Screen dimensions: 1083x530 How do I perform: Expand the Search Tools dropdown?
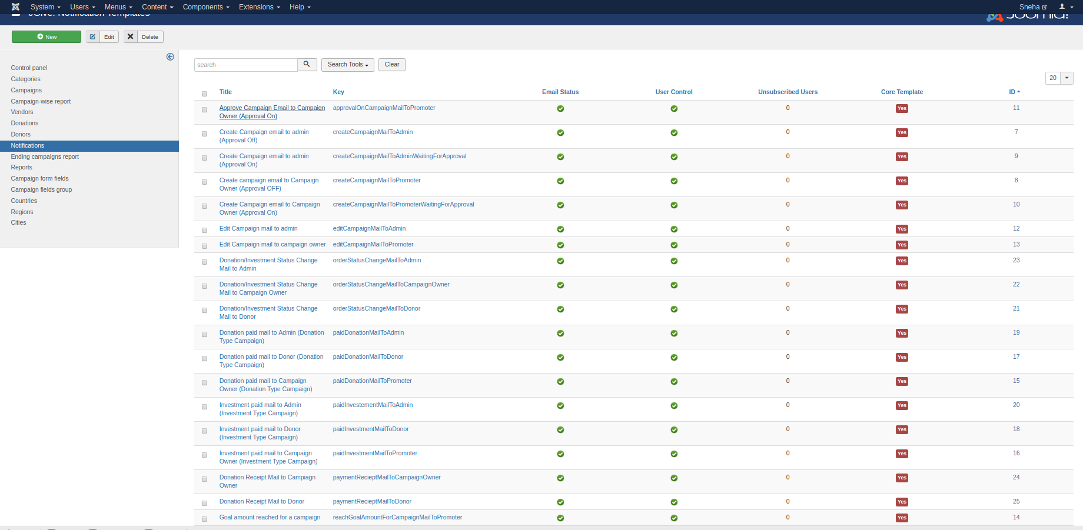coord(347,65)
